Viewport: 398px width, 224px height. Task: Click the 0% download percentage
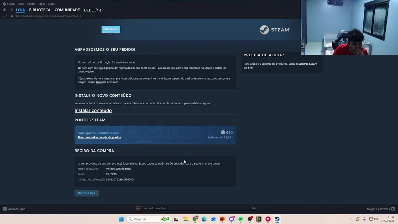[254, 208]
